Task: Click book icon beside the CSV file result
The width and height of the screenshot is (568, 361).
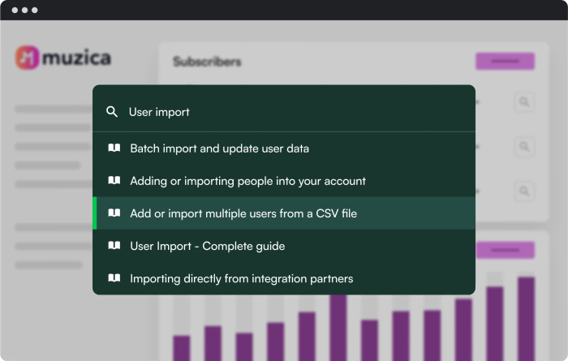Action: 114,213
